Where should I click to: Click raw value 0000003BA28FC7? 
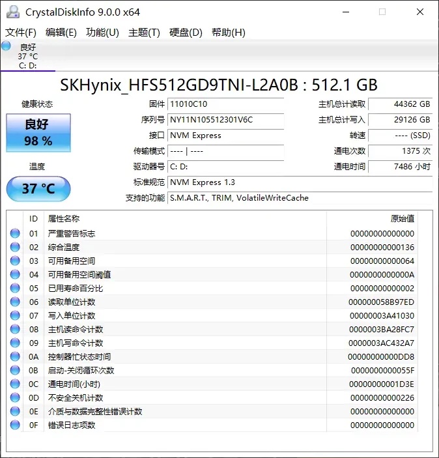coord(382,329)
